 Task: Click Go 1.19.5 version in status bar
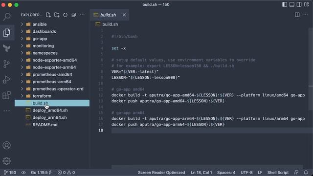point(41,173)
